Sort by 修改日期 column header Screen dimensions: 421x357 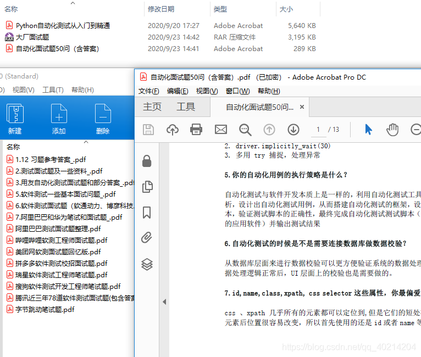(x=161, y=9)
